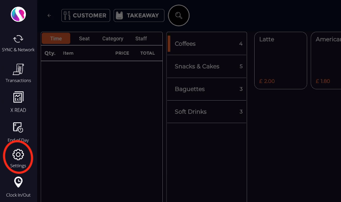Open the End of Day icon
The width and height of the screenshot is (341, 202).
[18, 127]
